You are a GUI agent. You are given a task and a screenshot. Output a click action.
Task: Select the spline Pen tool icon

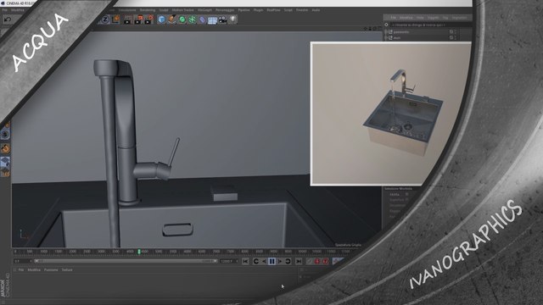click(171, 19)
